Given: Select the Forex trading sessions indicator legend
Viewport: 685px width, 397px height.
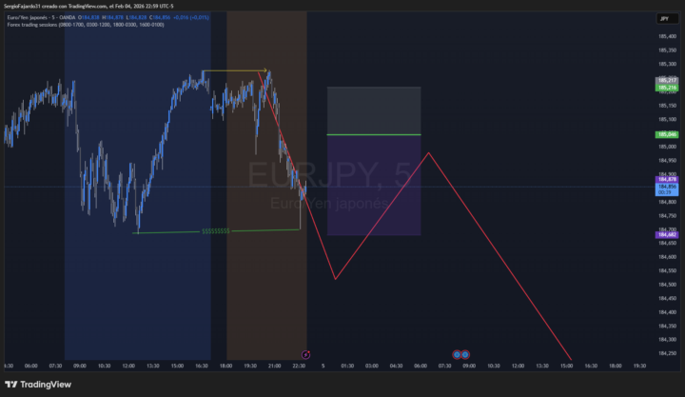Looking at the screenshot, I should pos(86,25).
